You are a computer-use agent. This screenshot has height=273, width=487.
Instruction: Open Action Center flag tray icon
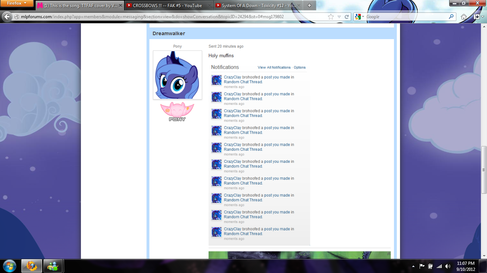click(x=422, y=266)
